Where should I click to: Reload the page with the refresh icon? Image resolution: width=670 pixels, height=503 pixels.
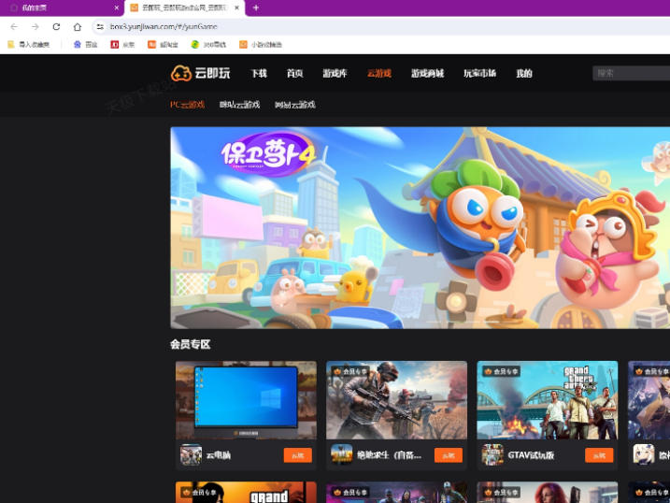pyautogui.click(x=56, y=27)
